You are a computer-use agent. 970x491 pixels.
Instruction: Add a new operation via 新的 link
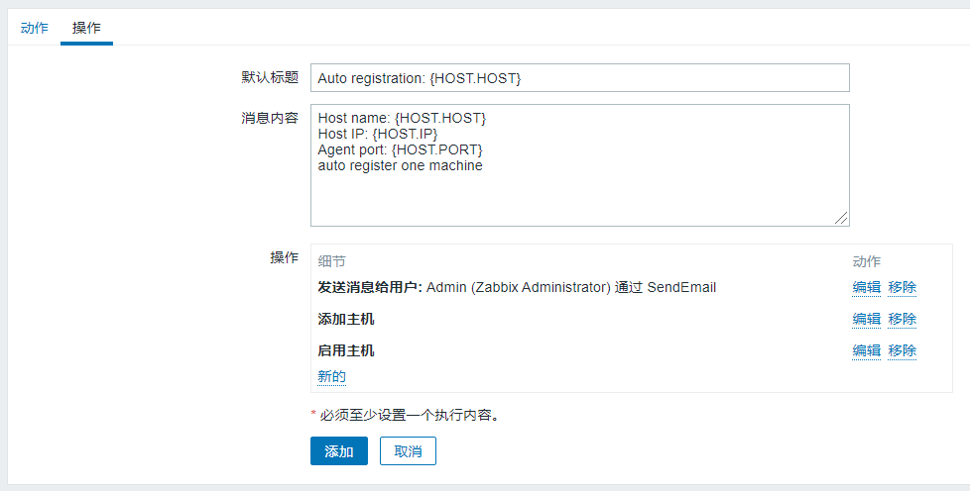pyautogui.click(x=331, y=377)
